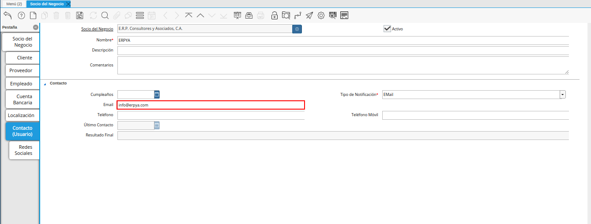Jump to the first record icon
Screen dimensions: 591x224
tap(188, 16)
